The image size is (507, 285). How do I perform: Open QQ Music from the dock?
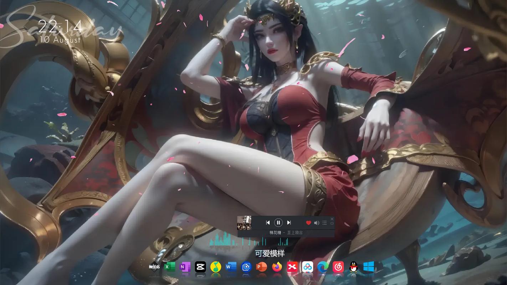(x=216, y=266)
